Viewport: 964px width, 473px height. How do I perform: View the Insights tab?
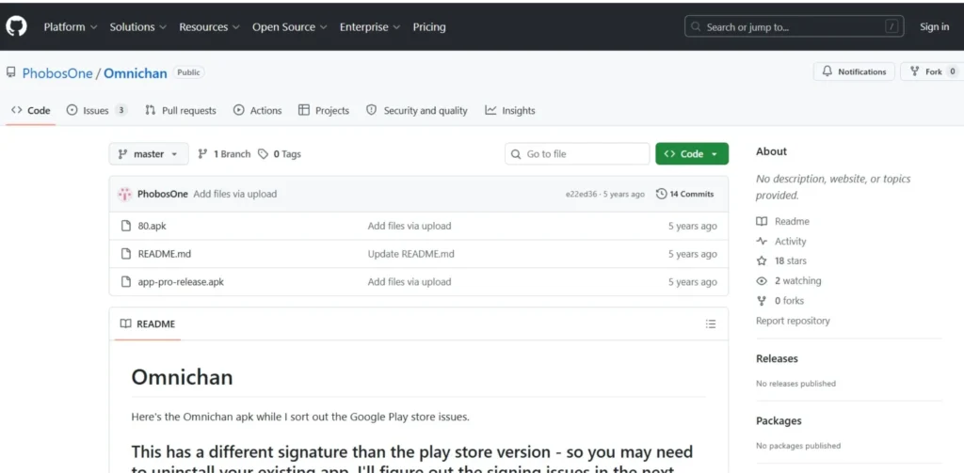tap(509, 111)
